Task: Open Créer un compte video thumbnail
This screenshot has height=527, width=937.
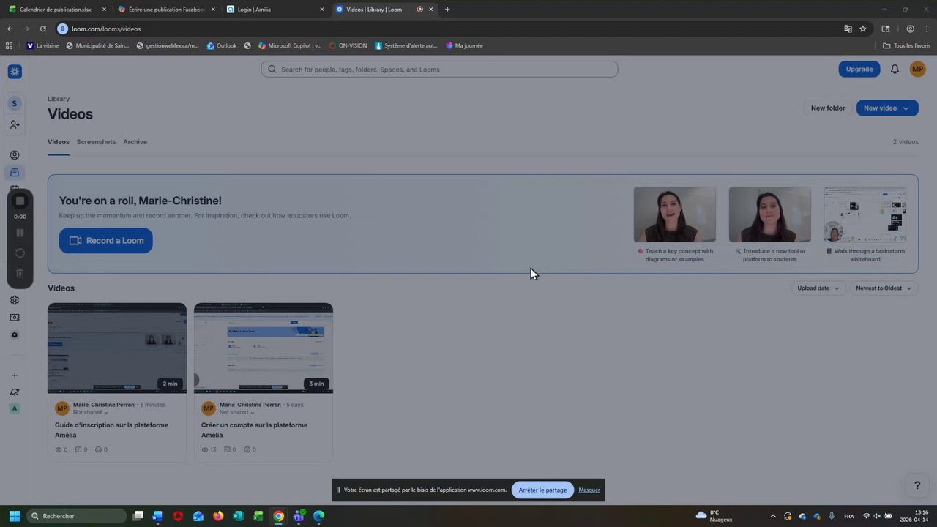Action: tap(264, 348)
